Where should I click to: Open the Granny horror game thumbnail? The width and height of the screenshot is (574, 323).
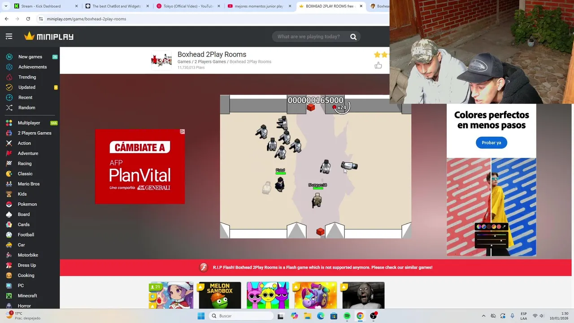(x=363, y=295)
